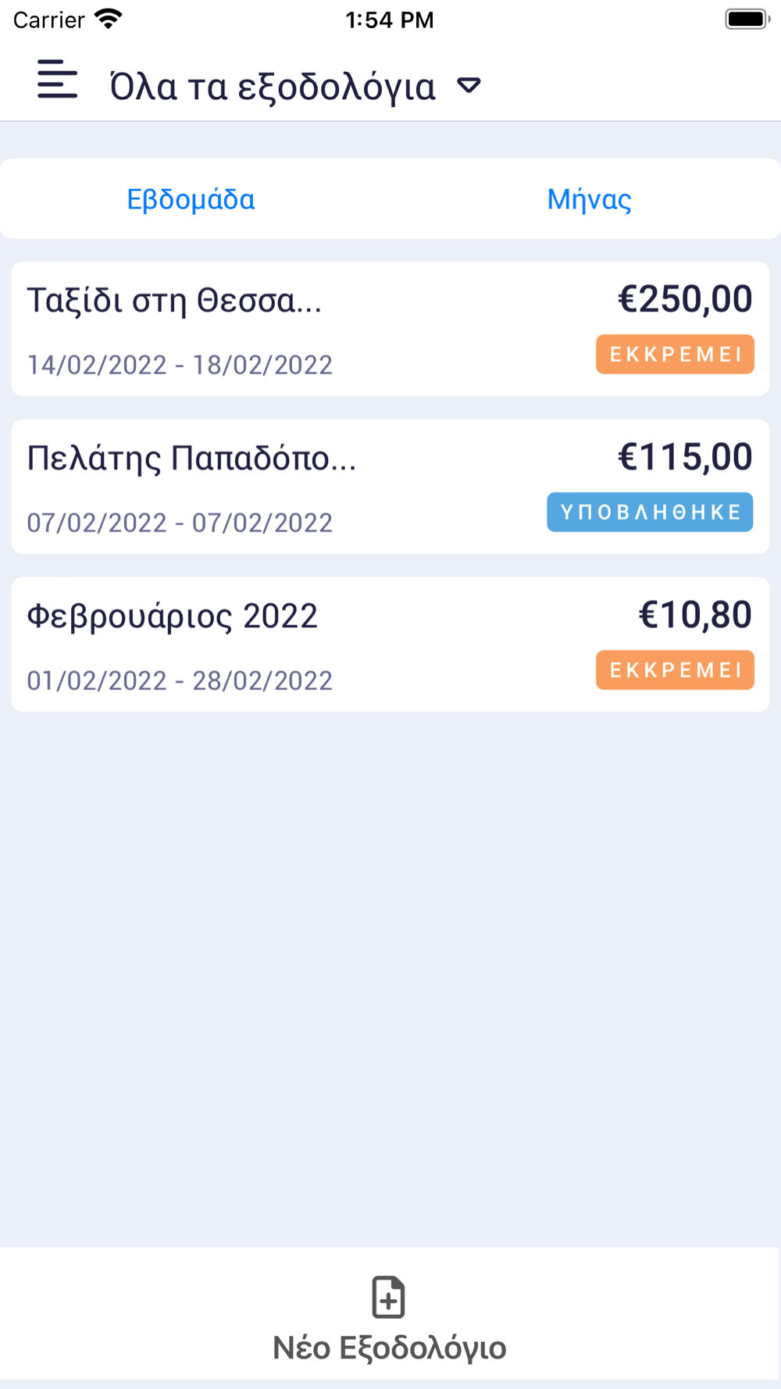Tap the €115,00 amount

685,457
